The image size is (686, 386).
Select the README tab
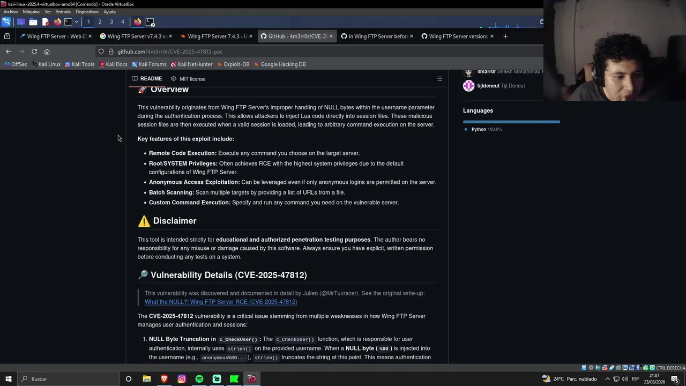pyautogui.click(x=147, y=79)
